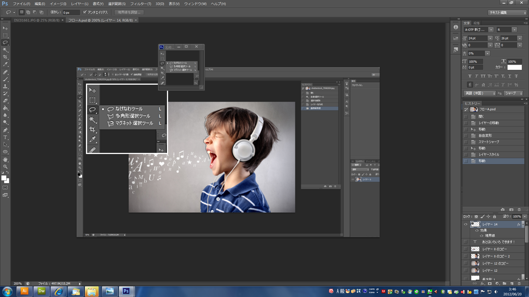Open the Info panel icon
This screenshot has height=297, width=529.
tap(456, 27)
